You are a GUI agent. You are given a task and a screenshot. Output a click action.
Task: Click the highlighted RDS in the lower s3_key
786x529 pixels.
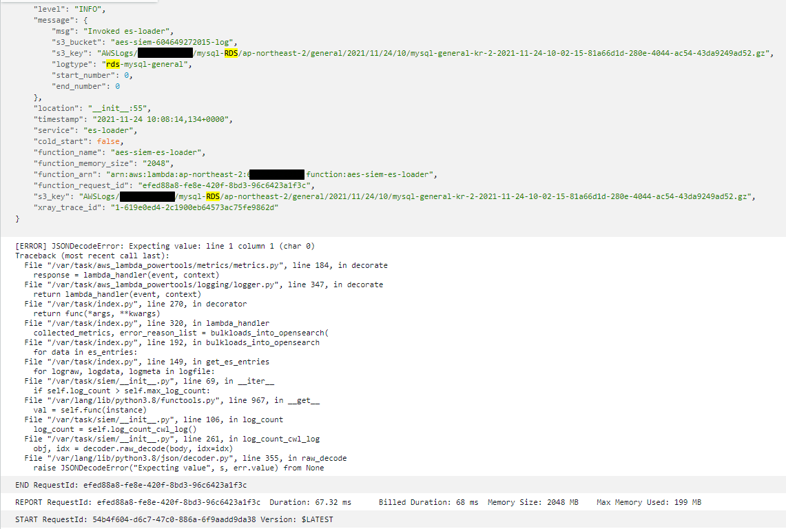pyautogui.click(x=213, y=196)
